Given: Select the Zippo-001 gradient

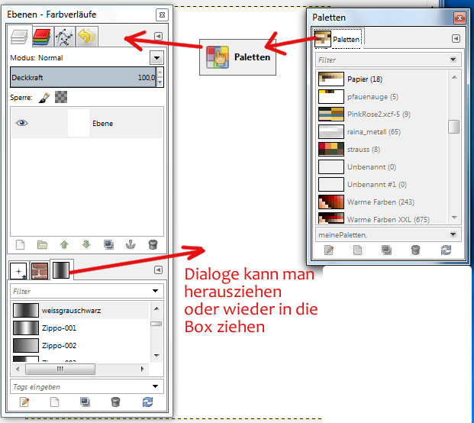Looking at the screenshot, I should coord(80,328).
